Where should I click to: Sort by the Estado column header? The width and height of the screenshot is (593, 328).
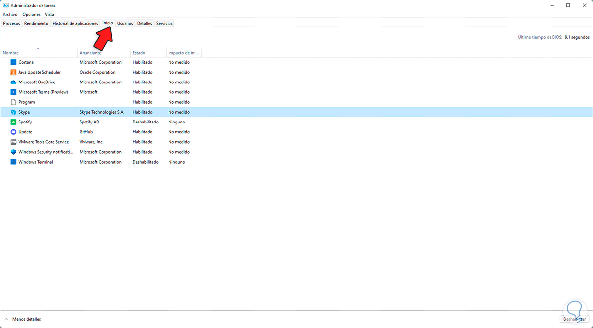pos(148,52)
